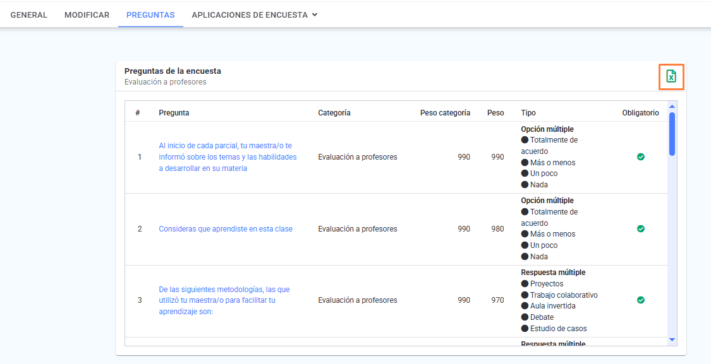Click question 1's 'Nada' option

(x=535, y=185)
